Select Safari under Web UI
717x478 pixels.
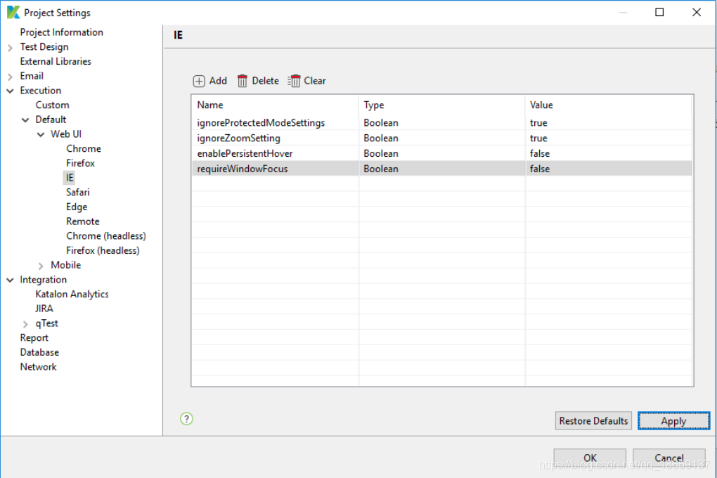click(x=78, y=192)
